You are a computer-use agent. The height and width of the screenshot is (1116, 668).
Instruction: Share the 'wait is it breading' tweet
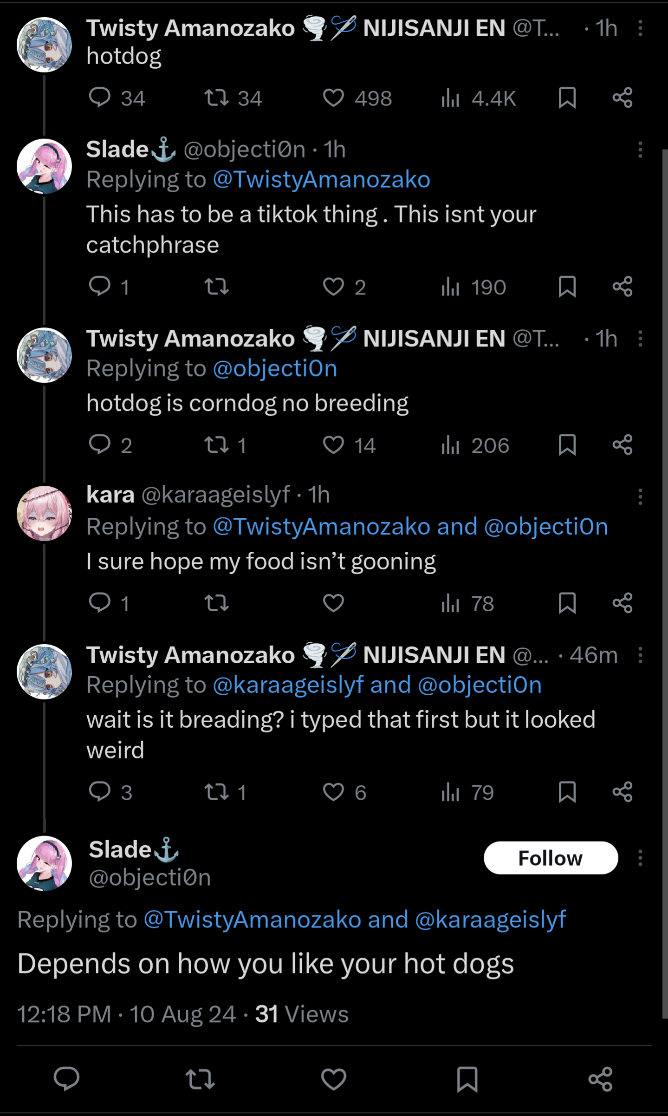[622, 792]
